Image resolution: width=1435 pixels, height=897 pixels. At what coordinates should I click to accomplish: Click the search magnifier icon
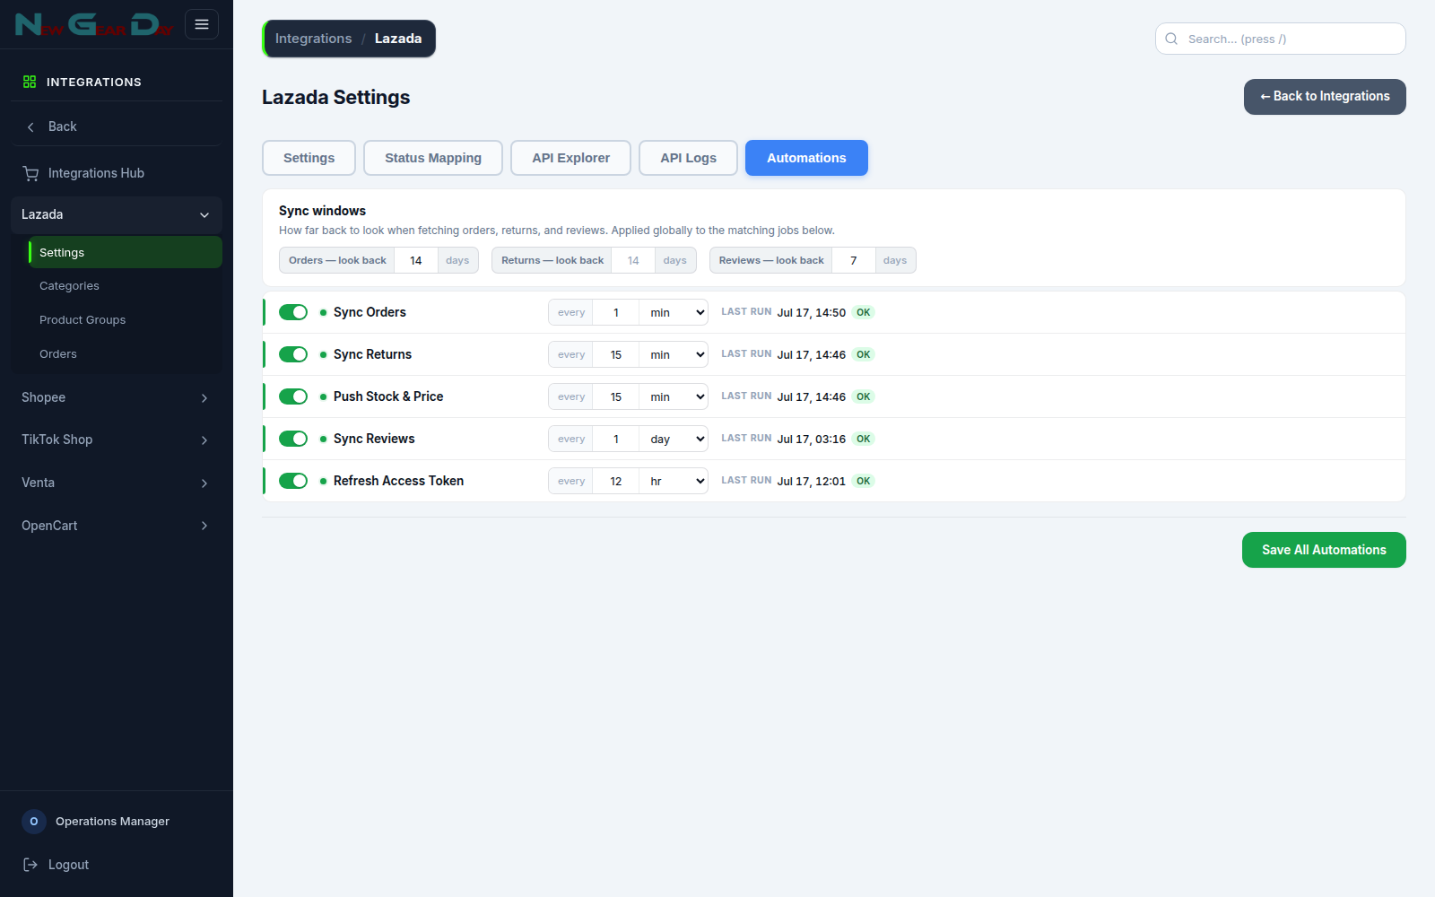[x=1171, y=39]
